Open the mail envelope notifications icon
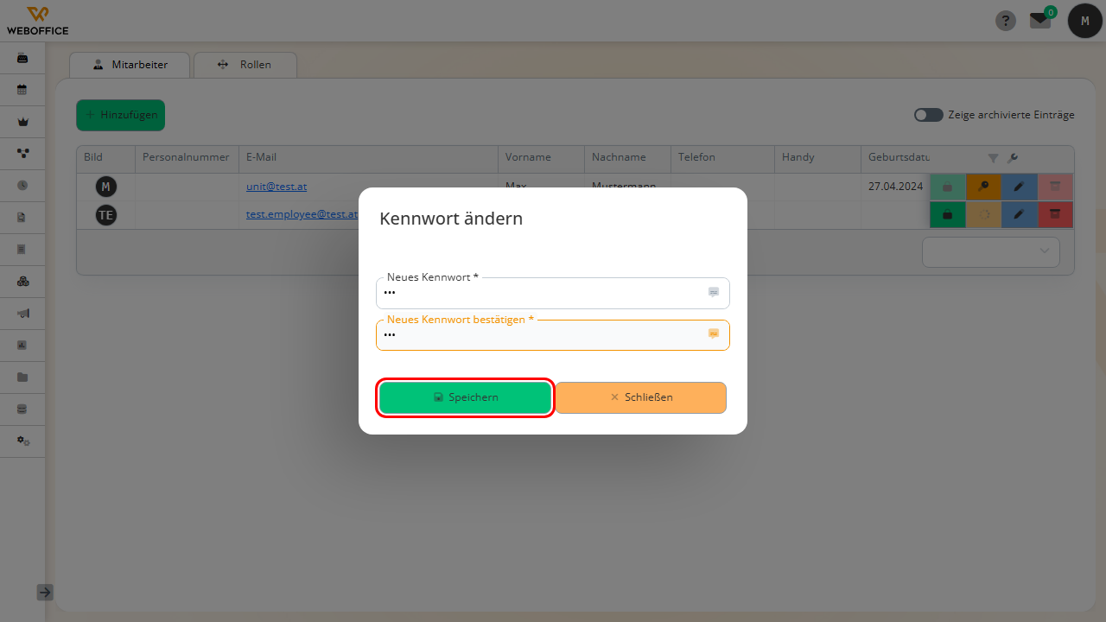The height and width of the screenshot is (622, 1106). (x=1040, y=21)
